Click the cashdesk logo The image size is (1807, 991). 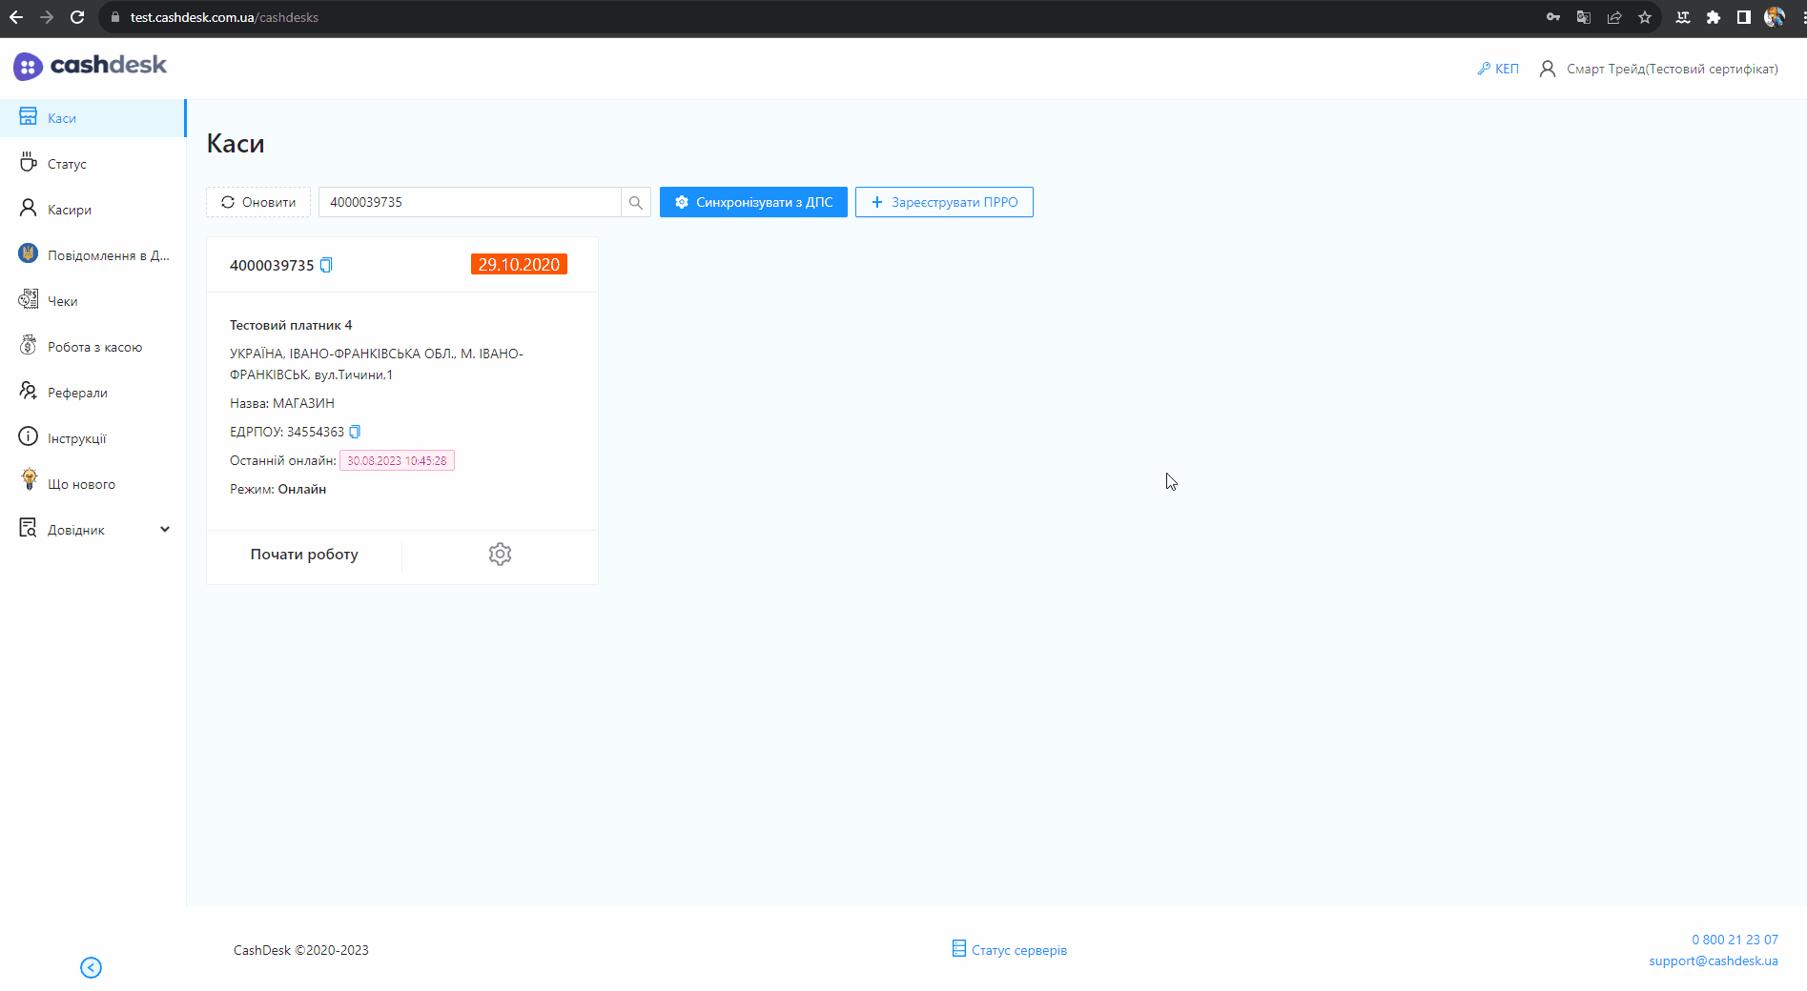coord(91,66)
